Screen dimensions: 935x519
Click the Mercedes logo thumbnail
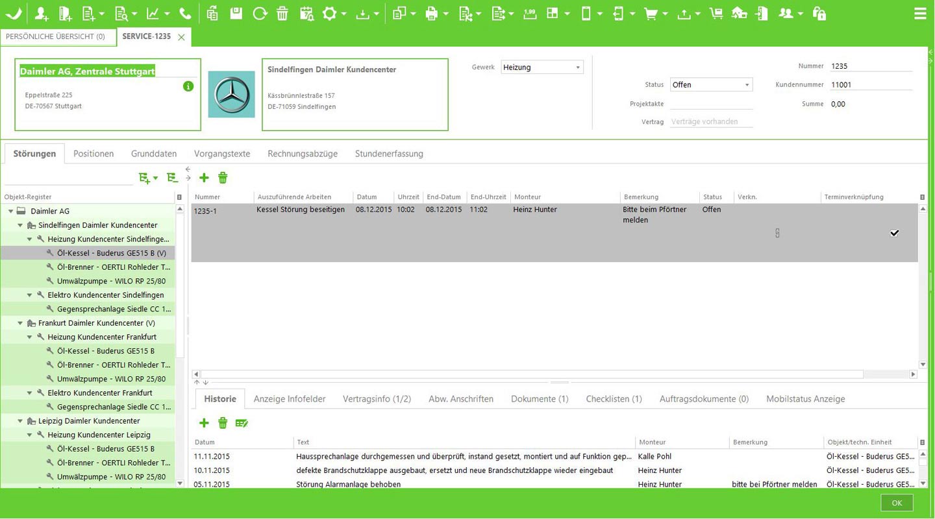pyautogui.click(x=231, y=95)
